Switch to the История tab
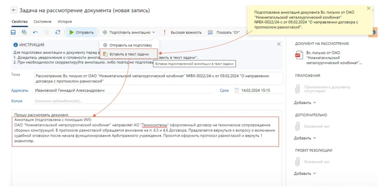382x191 pixels. [x=65, y=22]
